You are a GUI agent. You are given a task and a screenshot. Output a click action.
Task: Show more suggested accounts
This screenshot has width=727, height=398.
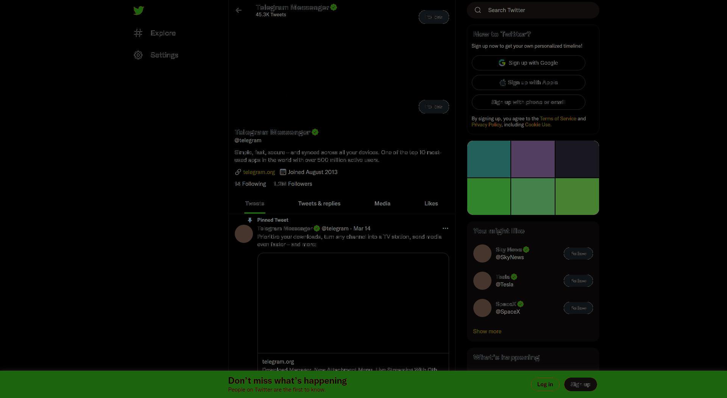coord(487,331)
